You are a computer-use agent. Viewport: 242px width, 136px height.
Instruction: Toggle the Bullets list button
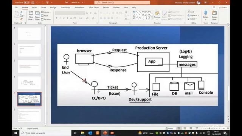pos(101,13)
